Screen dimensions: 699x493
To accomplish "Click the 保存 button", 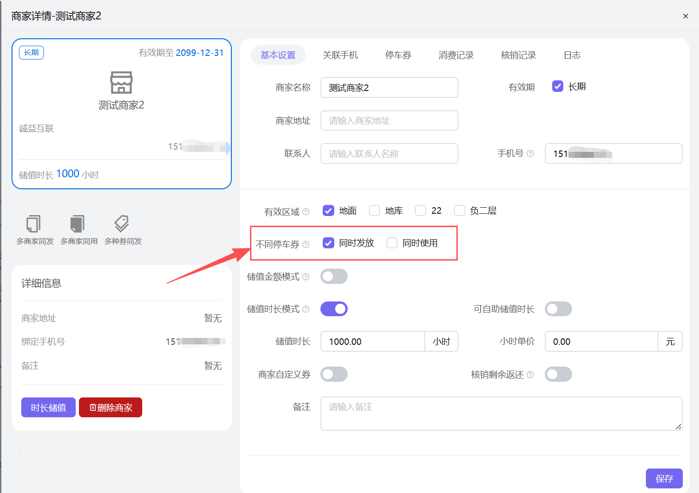I will (664, 478).
